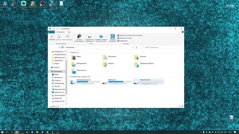
Task: Open the Windows Start menu
Action: (2, 132)
